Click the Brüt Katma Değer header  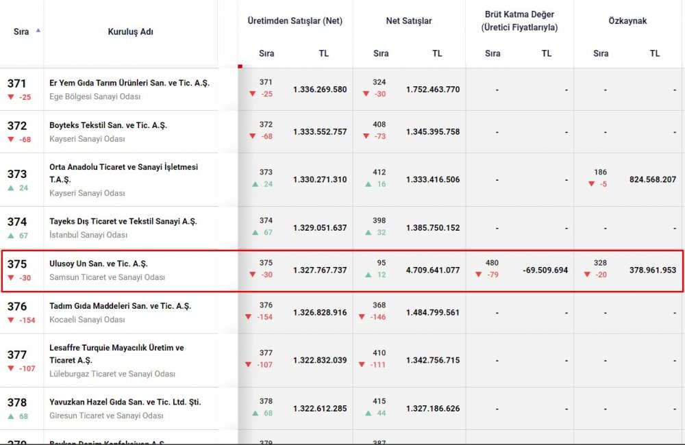tap(519, 21)
